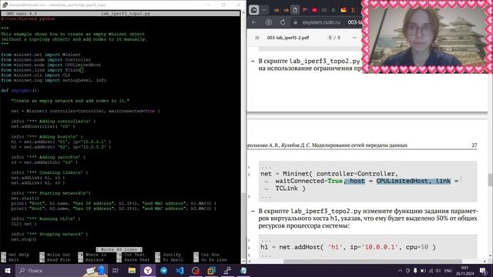Open Task View on the taskbar

click(115, 270)
